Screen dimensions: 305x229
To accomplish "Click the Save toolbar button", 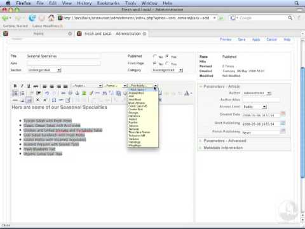I will pyautogui.click(x=241, y=39).
